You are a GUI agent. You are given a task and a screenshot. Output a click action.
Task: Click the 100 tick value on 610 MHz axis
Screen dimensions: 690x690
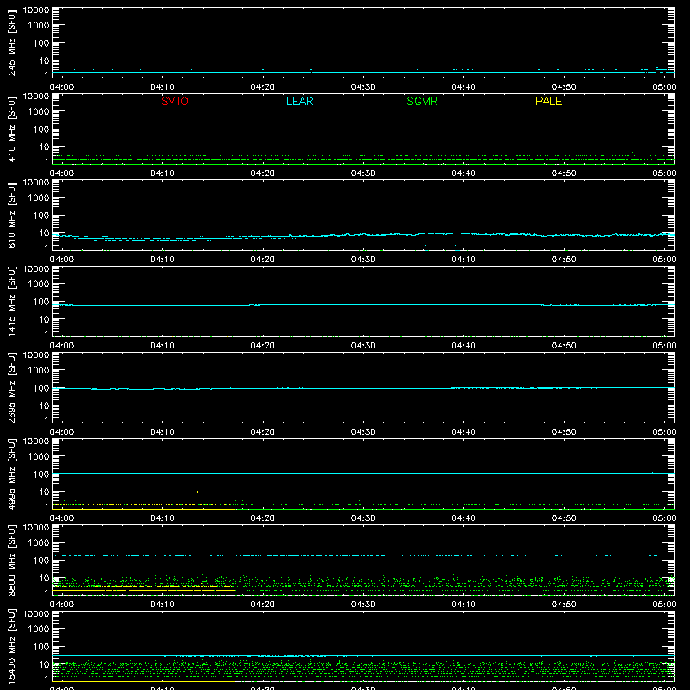click(x=41, y=216)
